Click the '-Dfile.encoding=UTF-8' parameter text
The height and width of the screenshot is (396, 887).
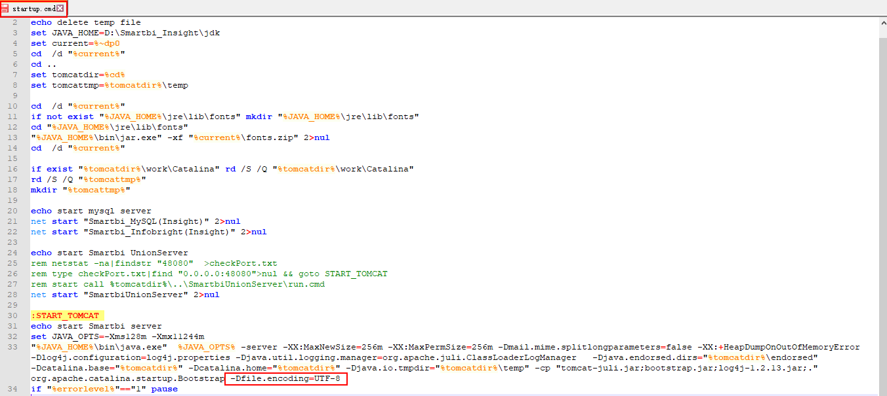click(x=285, y=378)
